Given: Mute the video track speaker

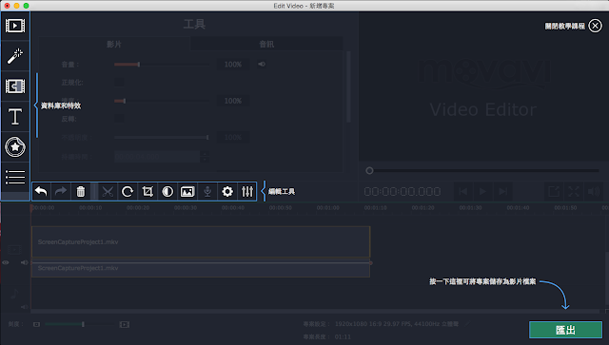Looking at the screenshot, I should (x=25, y=262).
